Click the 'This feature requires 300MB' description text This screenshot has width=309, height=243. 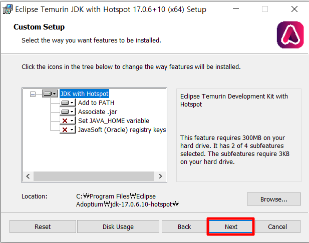tap(235, 149)
